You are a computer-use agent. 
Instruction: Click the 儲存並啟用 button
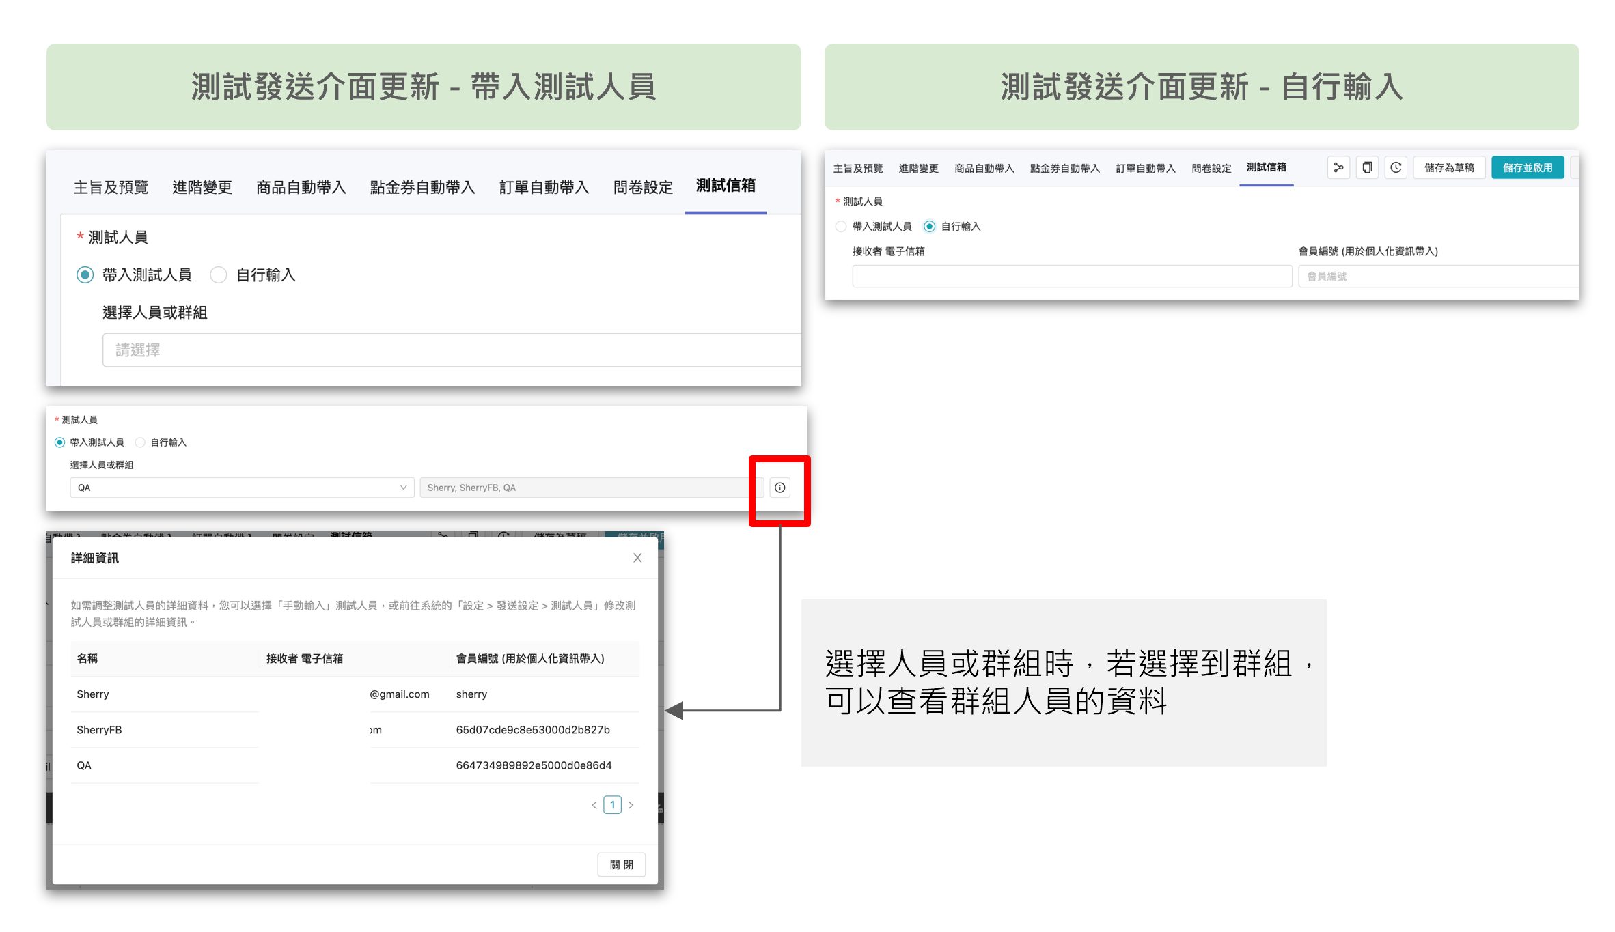point(1528,167)
